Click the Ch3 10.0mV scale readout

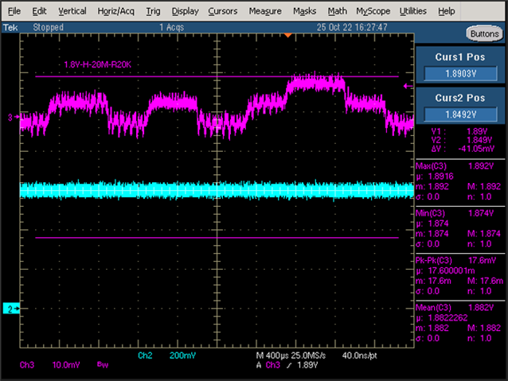tap(50, 365)
